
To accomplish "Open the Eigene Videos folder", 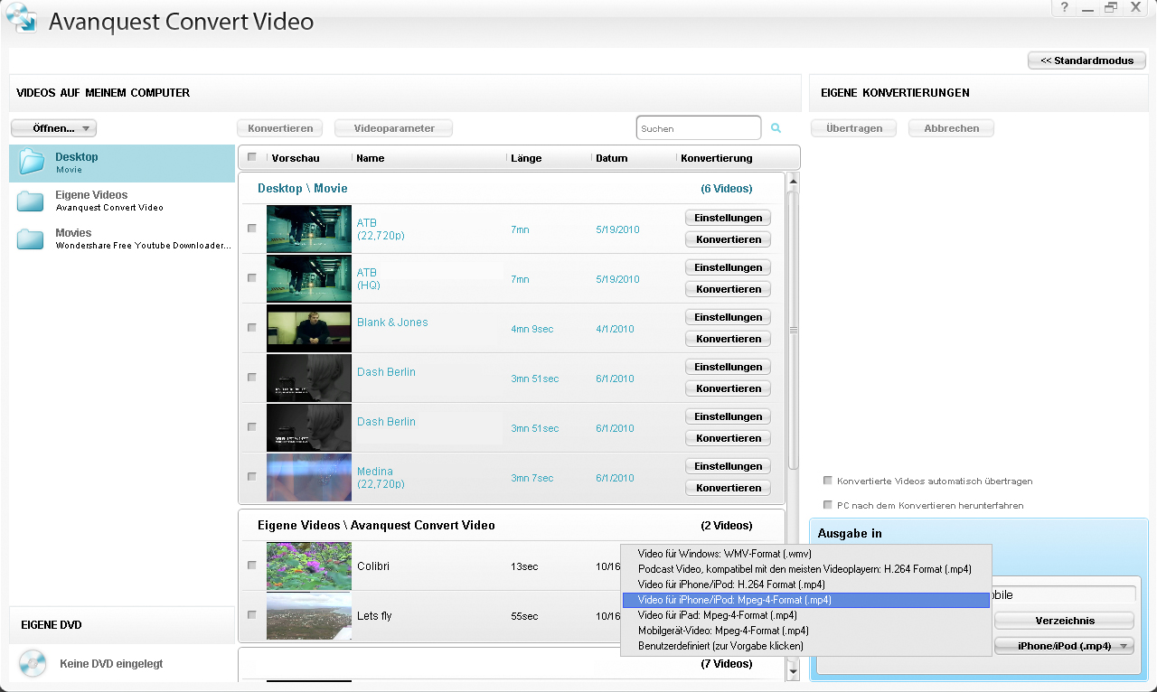I will pyautogui.click(x=32, y=201).
